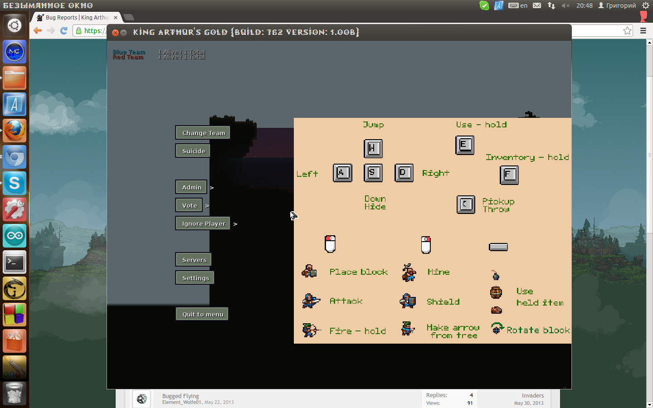This screenshot has width=653, height=408.
Task: Click the spacebar key icon
Action: point(498,247)
